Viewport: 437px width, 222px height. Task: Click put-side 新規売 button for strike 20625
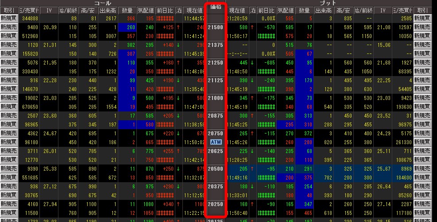(x=422, y=151)
